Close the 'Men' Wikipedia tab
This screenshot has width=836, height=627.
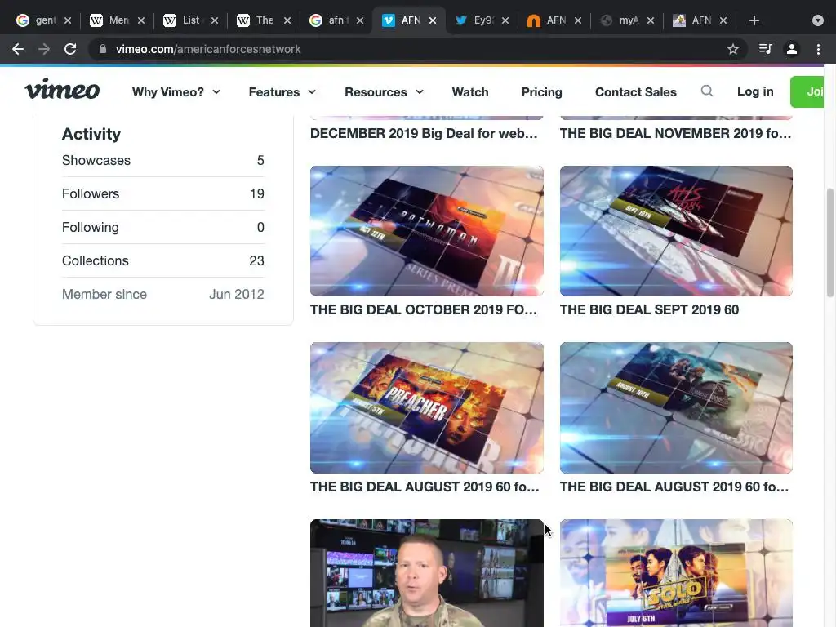click(141, 20)
